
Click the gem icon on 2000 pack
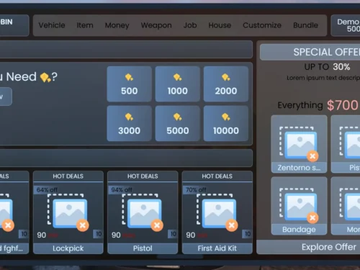coord(226,77)
